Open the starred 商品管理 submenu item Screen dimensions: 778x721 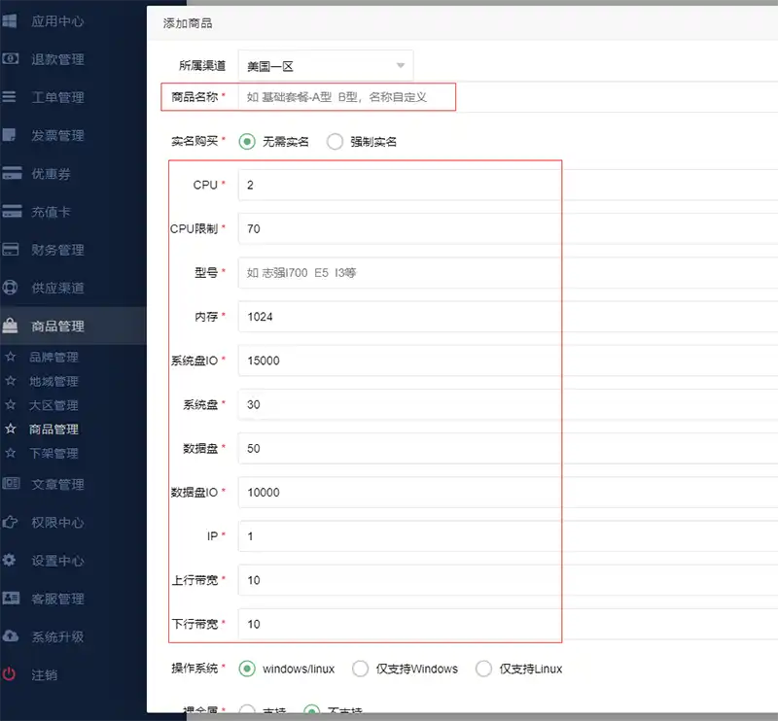tap(53, 429)
